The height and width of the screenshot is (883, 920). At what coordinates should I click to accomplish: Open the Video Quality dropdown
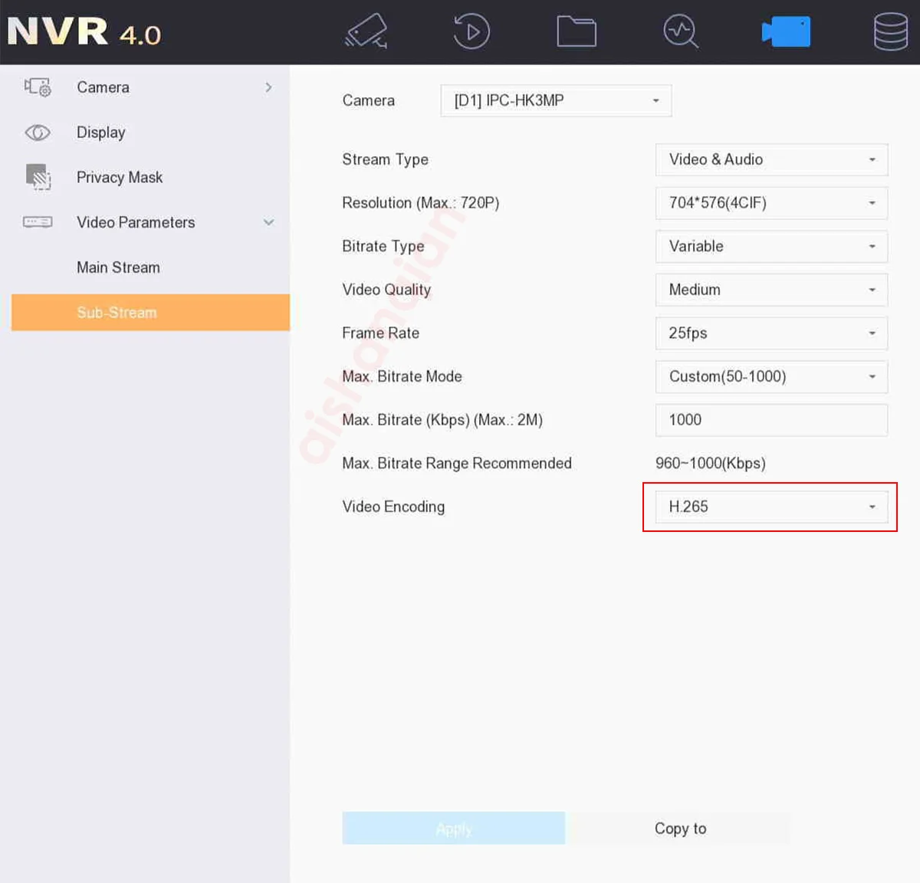[771, 290]
